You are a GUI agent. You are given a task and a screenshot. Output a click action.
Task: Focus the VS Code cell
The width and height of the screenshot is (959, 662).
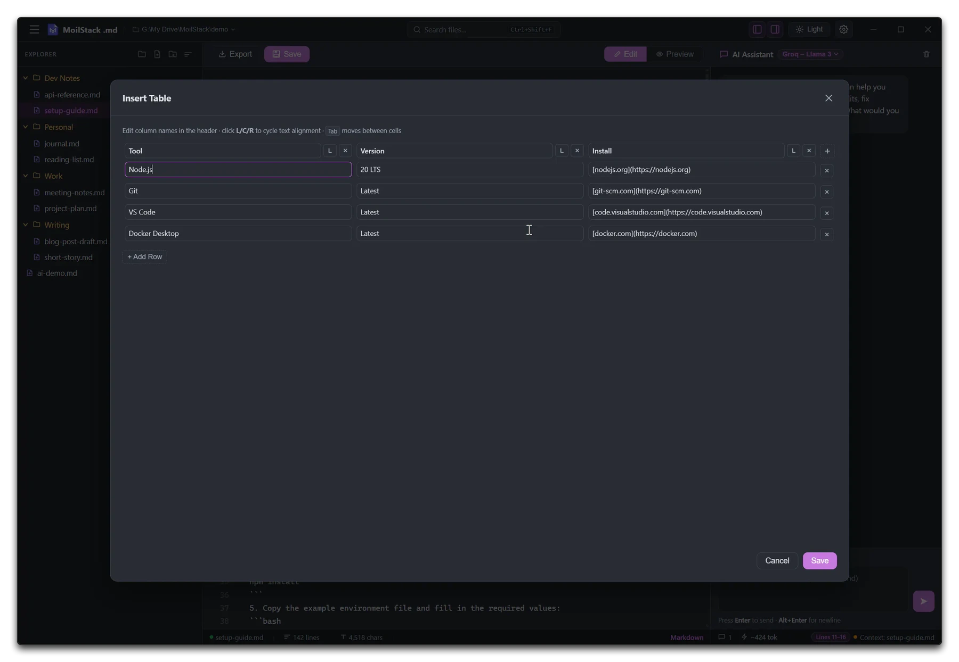pos(238,212)
